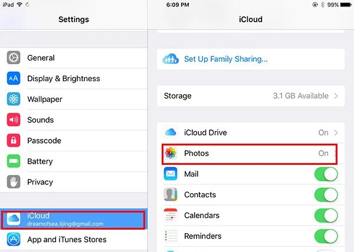Viewport: 354px width, 252px height.
Task: Tap Set Up Family Sharing link
Action: [226, 59]
